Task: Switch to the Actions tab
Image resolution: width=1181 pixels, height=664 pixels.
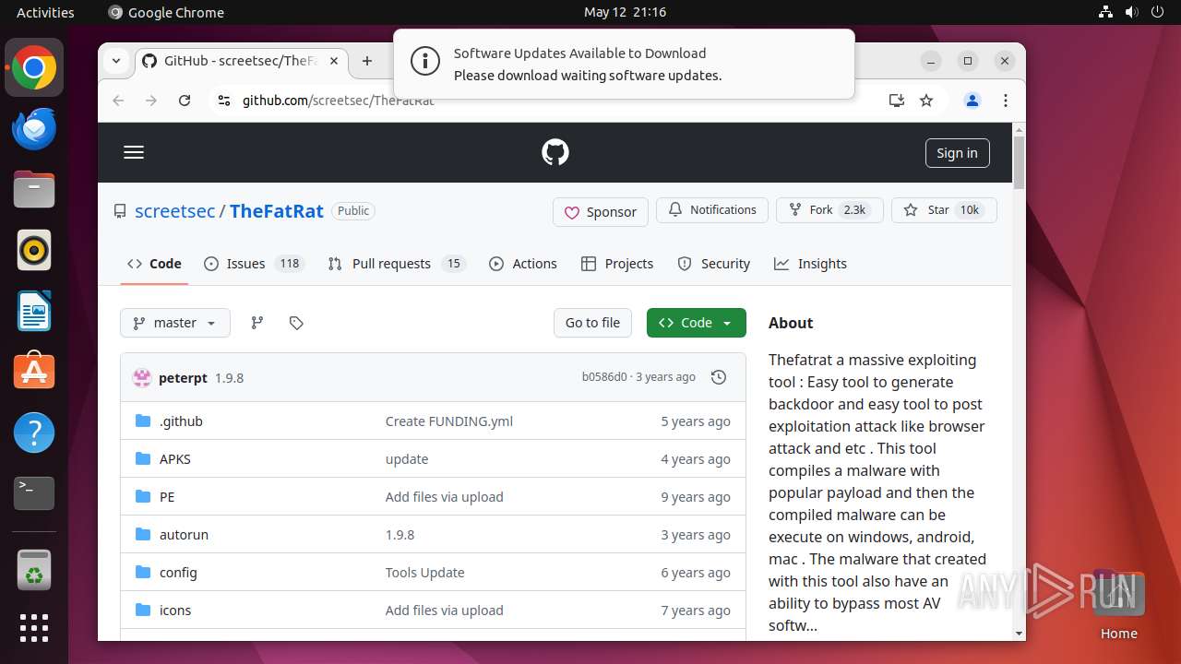Action: 523,264
